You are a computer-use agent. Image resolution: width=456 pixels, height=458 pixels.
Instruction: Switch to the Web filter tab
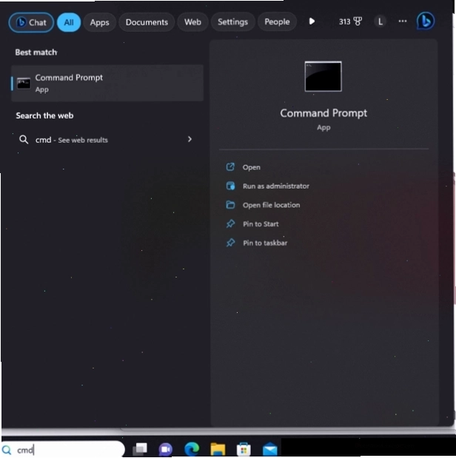[192, 22]
